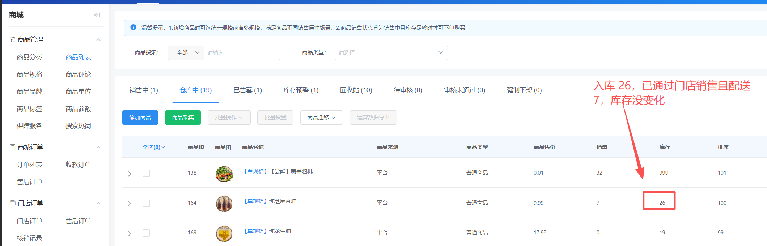Expand row details for product 138
767x246 pixels.
[130, 174]
